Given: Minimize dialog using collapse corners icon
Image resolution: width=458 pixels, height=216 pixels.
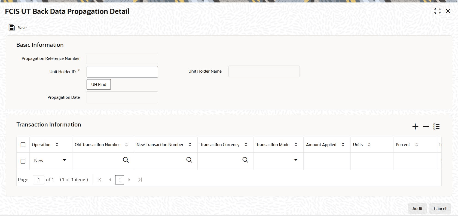Looking at the screenshot, I should tap(437, 11).
